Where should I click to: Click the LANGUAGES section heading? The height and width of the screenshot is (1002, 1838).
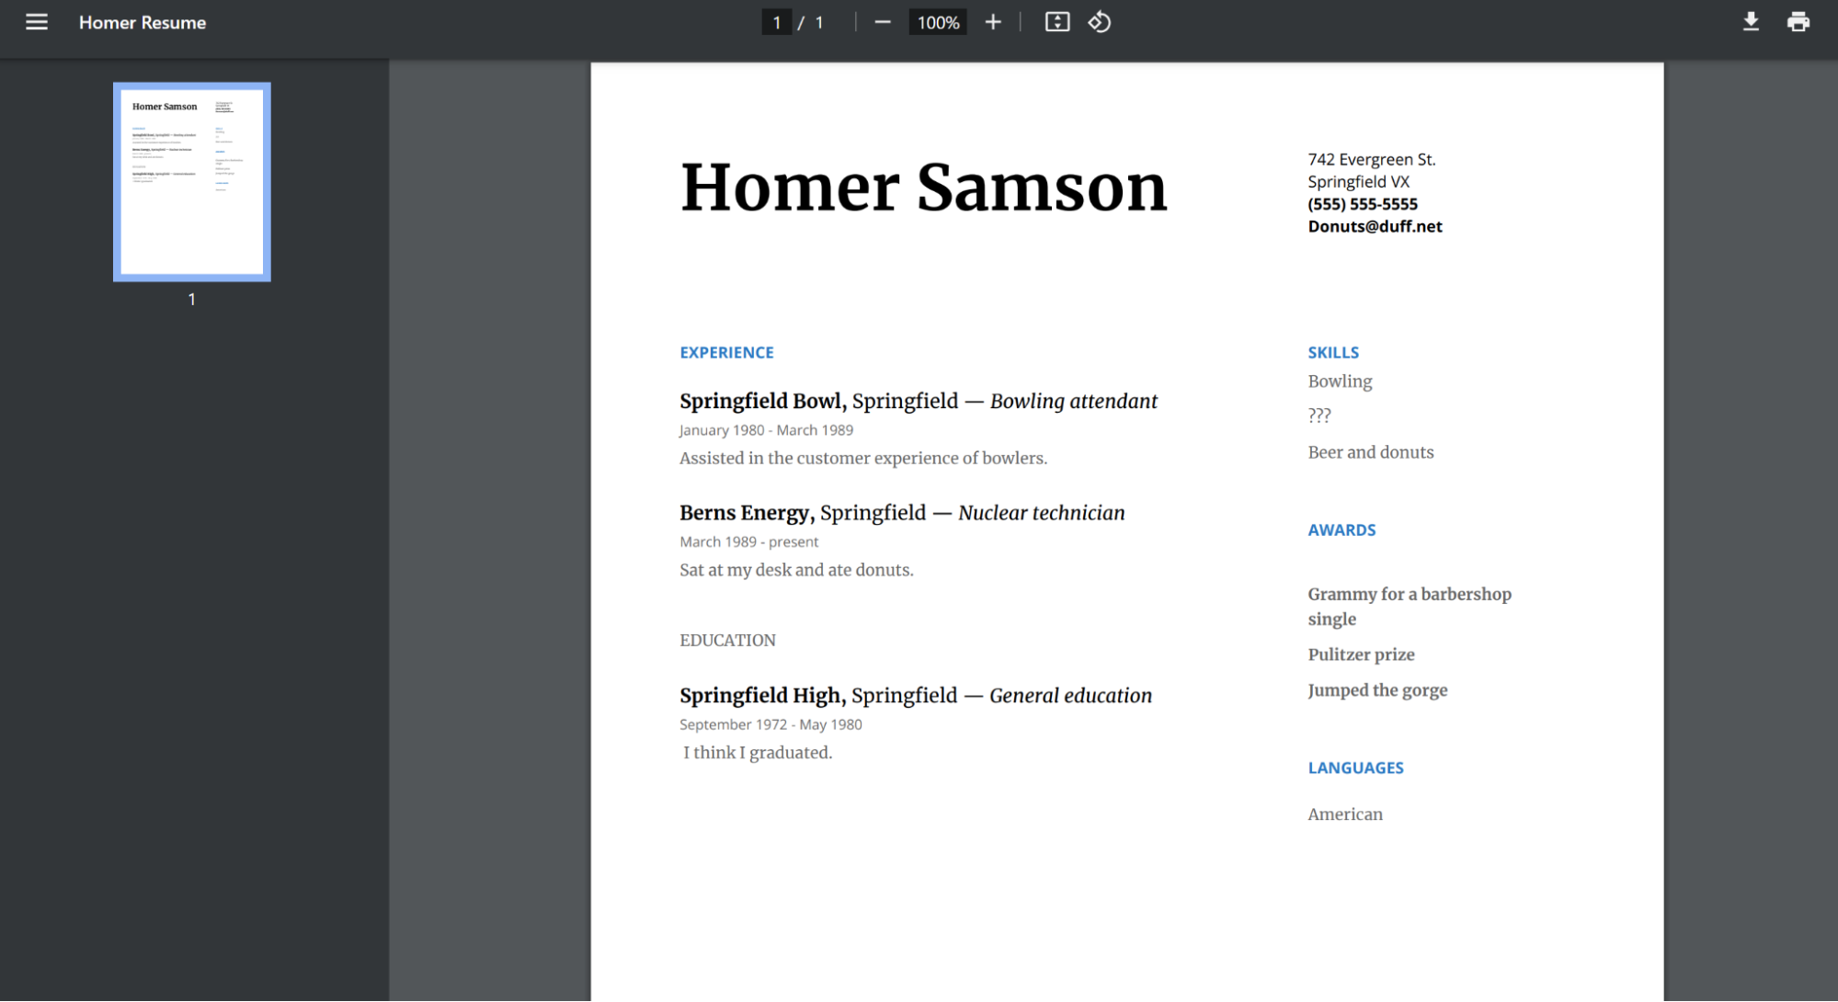(1355, 769)
